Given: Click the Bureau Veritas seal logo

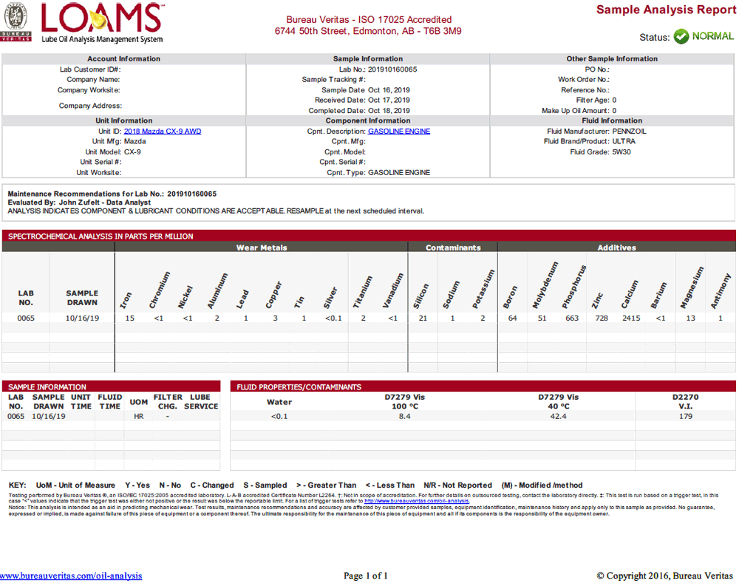Looking at the screenshot, I should [16, 21].
